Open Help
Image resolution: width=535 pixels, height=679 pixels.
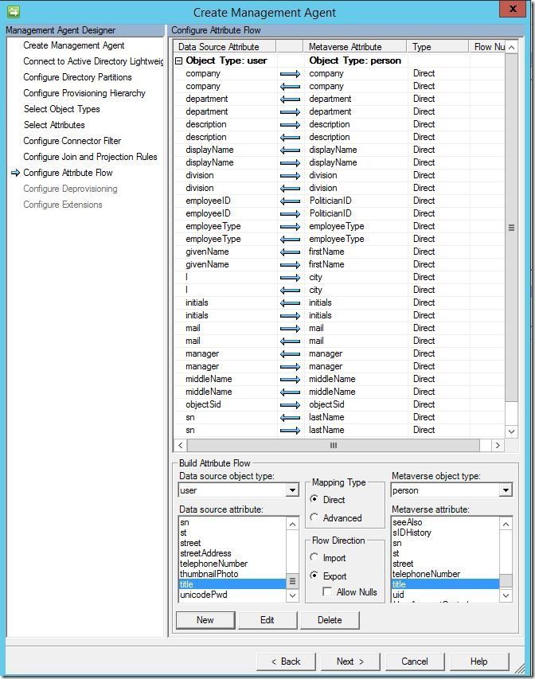tap(479, 661)
